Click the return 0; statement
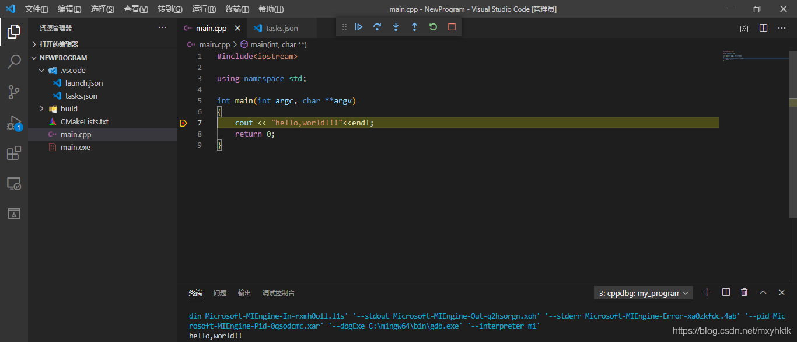This screenshot has height=342, width=797. 255,134
